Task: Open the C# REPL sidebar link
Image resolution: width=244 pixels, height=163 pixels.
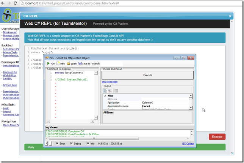Action: tap(7, 78)
